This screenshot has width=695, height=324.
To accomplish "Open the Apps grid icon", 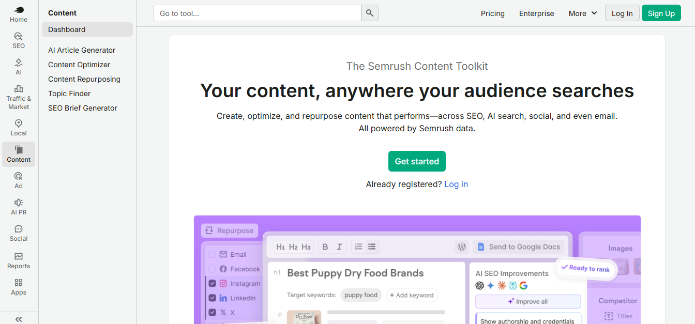I will click(x=19, y=287).
